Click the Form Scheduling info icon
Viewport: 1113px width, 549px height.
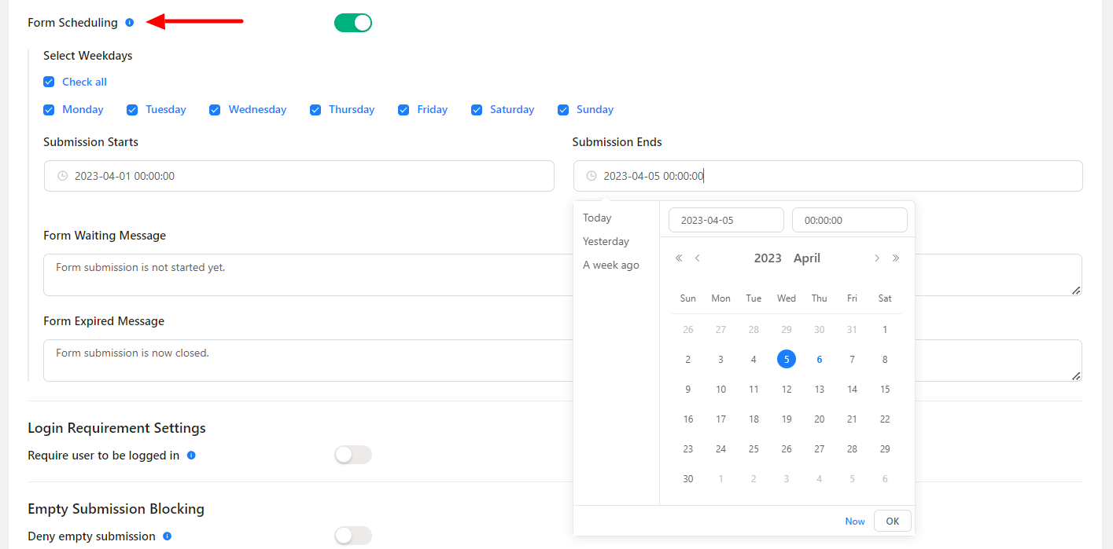point(130,23)
